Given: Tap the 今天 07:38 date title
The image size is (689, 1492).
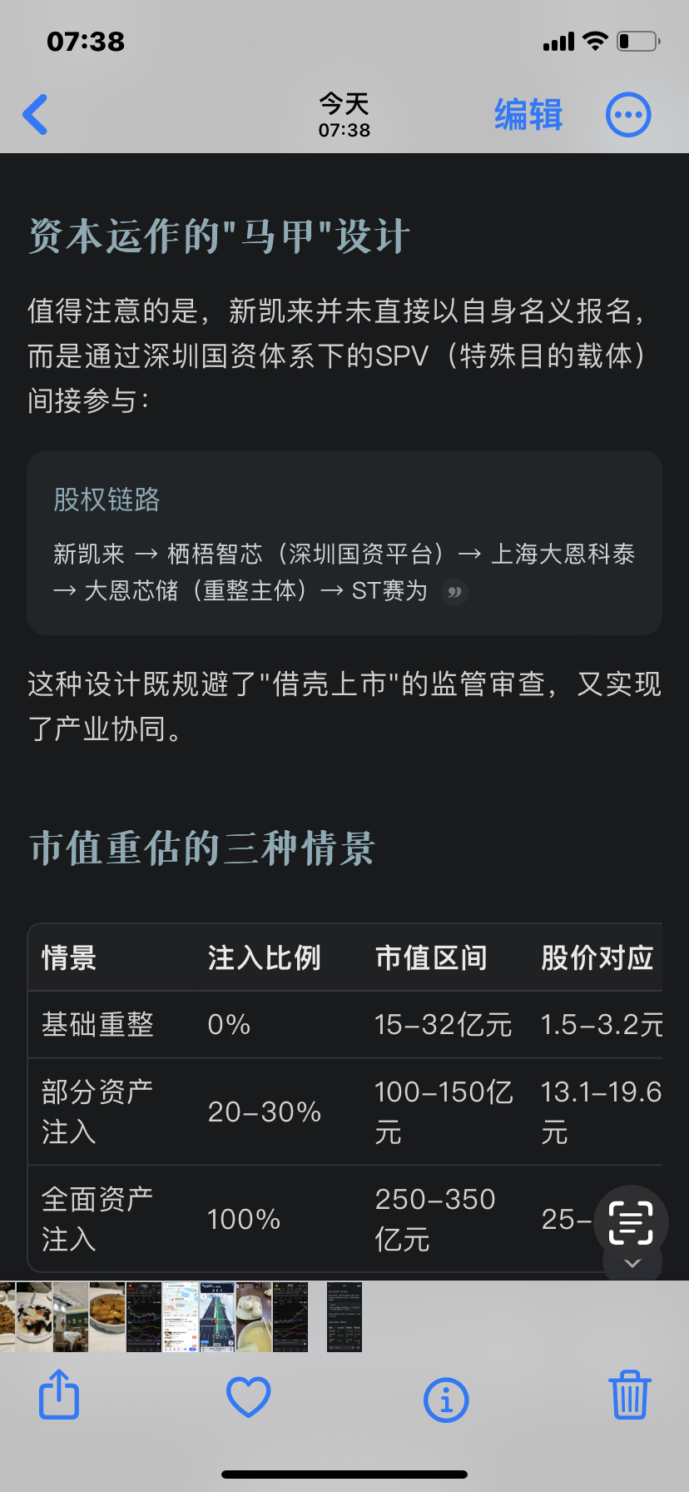Looking at the screenshot, I should click(344, 115).
